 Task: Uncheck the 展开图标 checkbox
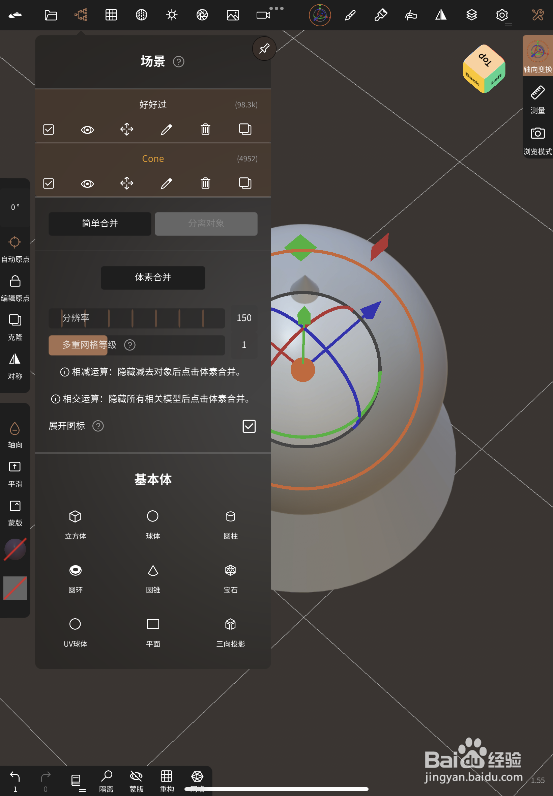tap(249, 427)
